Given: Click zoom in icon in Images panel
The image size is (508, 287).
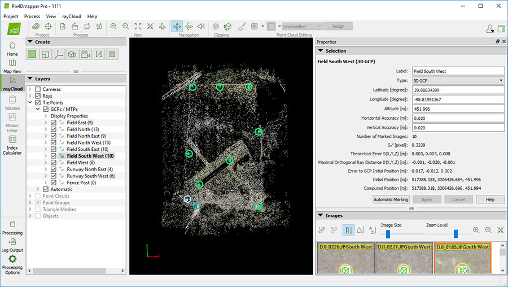Looking at the screenshot, I should pos(476,231).
